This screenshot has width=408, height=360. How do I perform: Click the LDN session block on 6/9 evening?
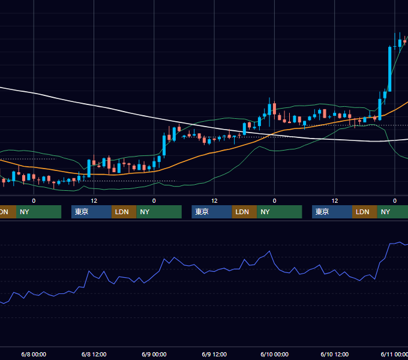point(244,212)
